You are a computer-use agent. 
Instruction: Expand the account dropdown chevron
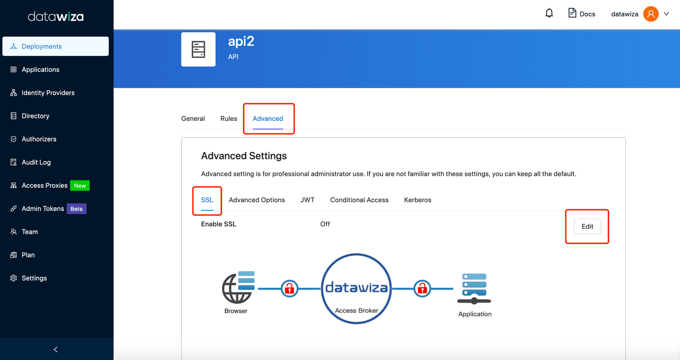666,14
